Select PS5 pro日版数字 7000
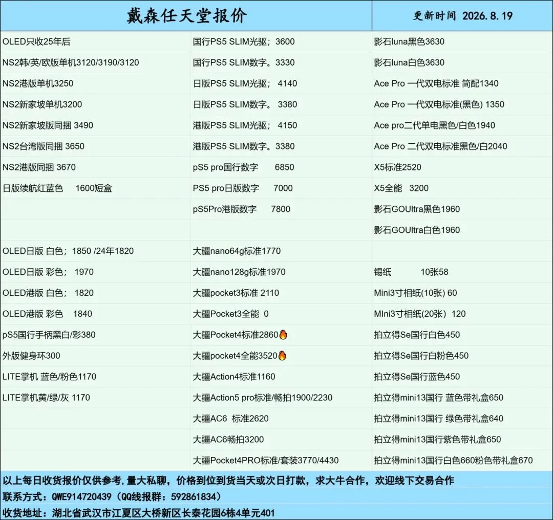This screenshot has width=553, height=520. 243,188
